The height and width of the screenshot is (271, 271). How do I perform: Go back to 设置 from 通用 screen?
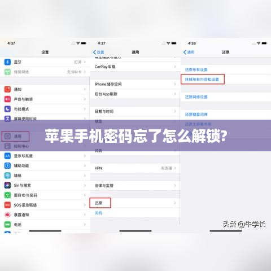(x=98, y=52)
